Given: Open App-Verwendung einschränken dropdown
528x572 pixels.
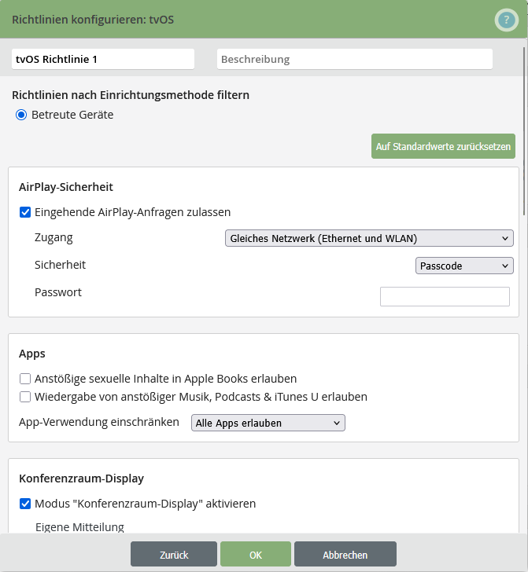Looking at the screenshot, I should [268, 423].
